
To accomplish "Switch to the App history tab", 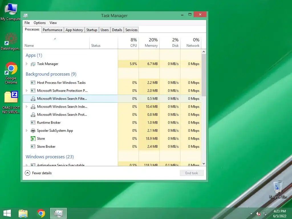I will (74, 30).
